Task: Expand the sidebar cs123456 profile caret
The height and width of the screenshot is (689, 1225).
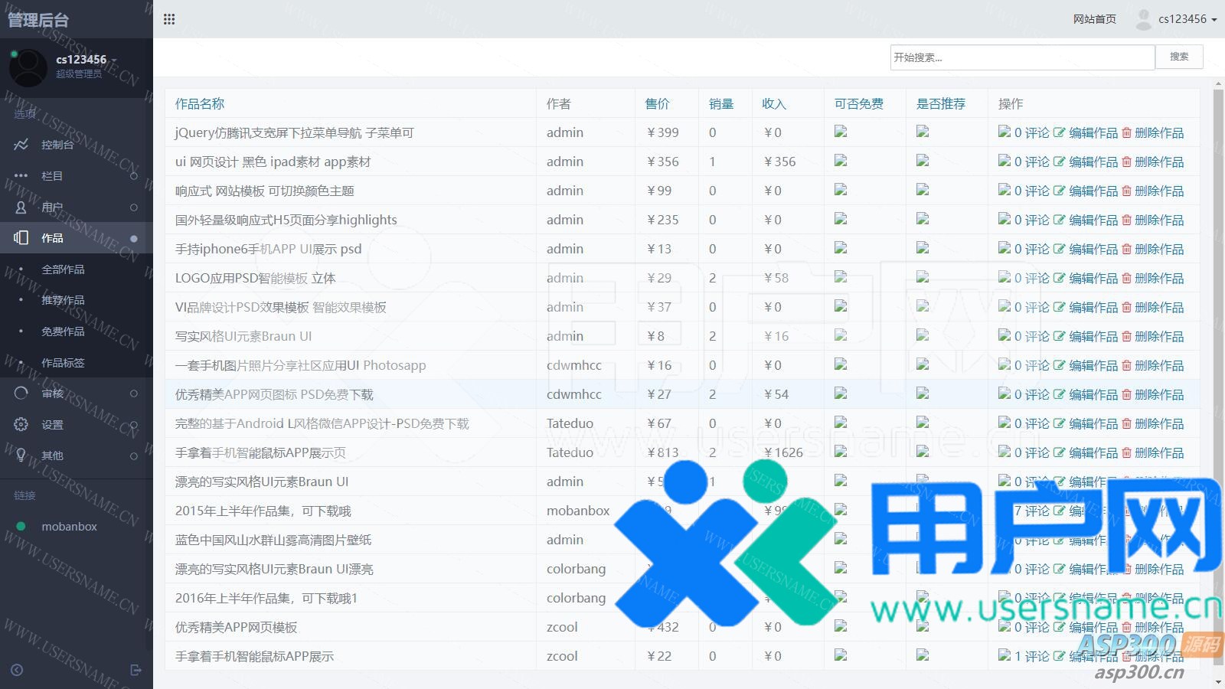Action: (x=114, y=60)
